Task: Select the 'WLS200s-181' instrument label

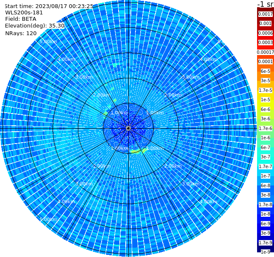Action: pos(24,13)
